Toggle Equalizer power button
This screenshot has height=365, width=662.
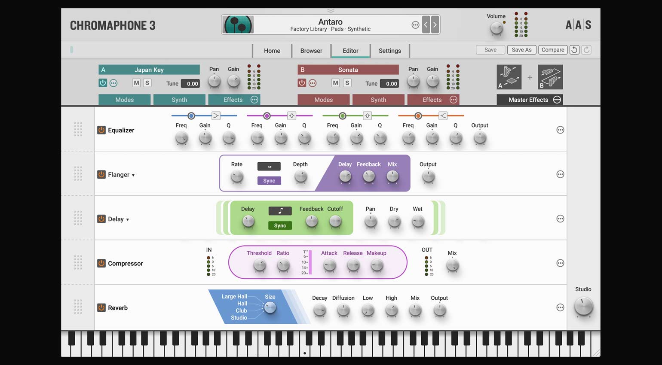(101, 130)
